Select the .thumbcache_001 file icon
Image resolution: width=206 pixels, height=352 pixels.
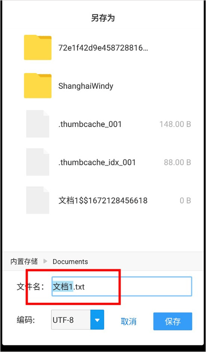click(38, 124)
